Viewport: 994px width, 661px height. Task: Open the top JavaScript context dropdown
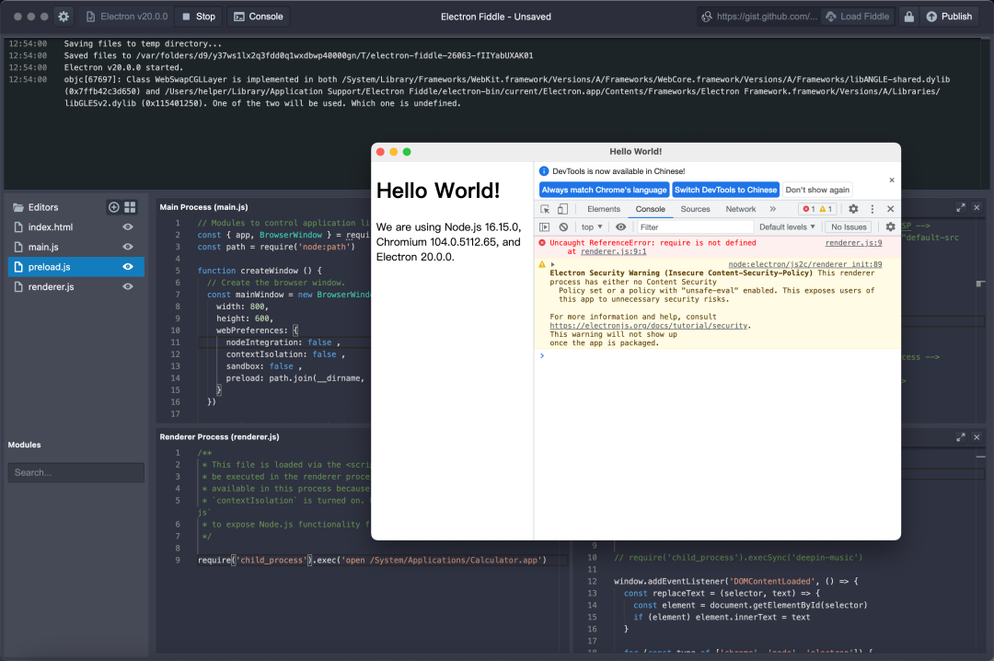pyautogui.click(x=592, y=227)
